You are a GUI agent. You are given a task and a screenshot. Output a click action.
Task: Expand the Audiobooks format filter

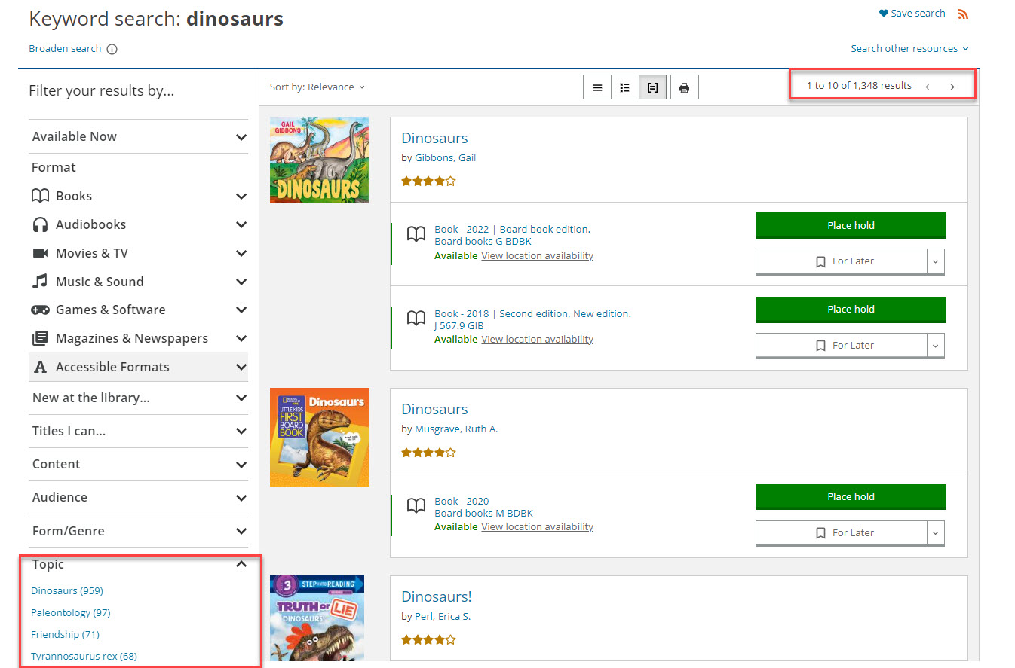pos(241,224)
